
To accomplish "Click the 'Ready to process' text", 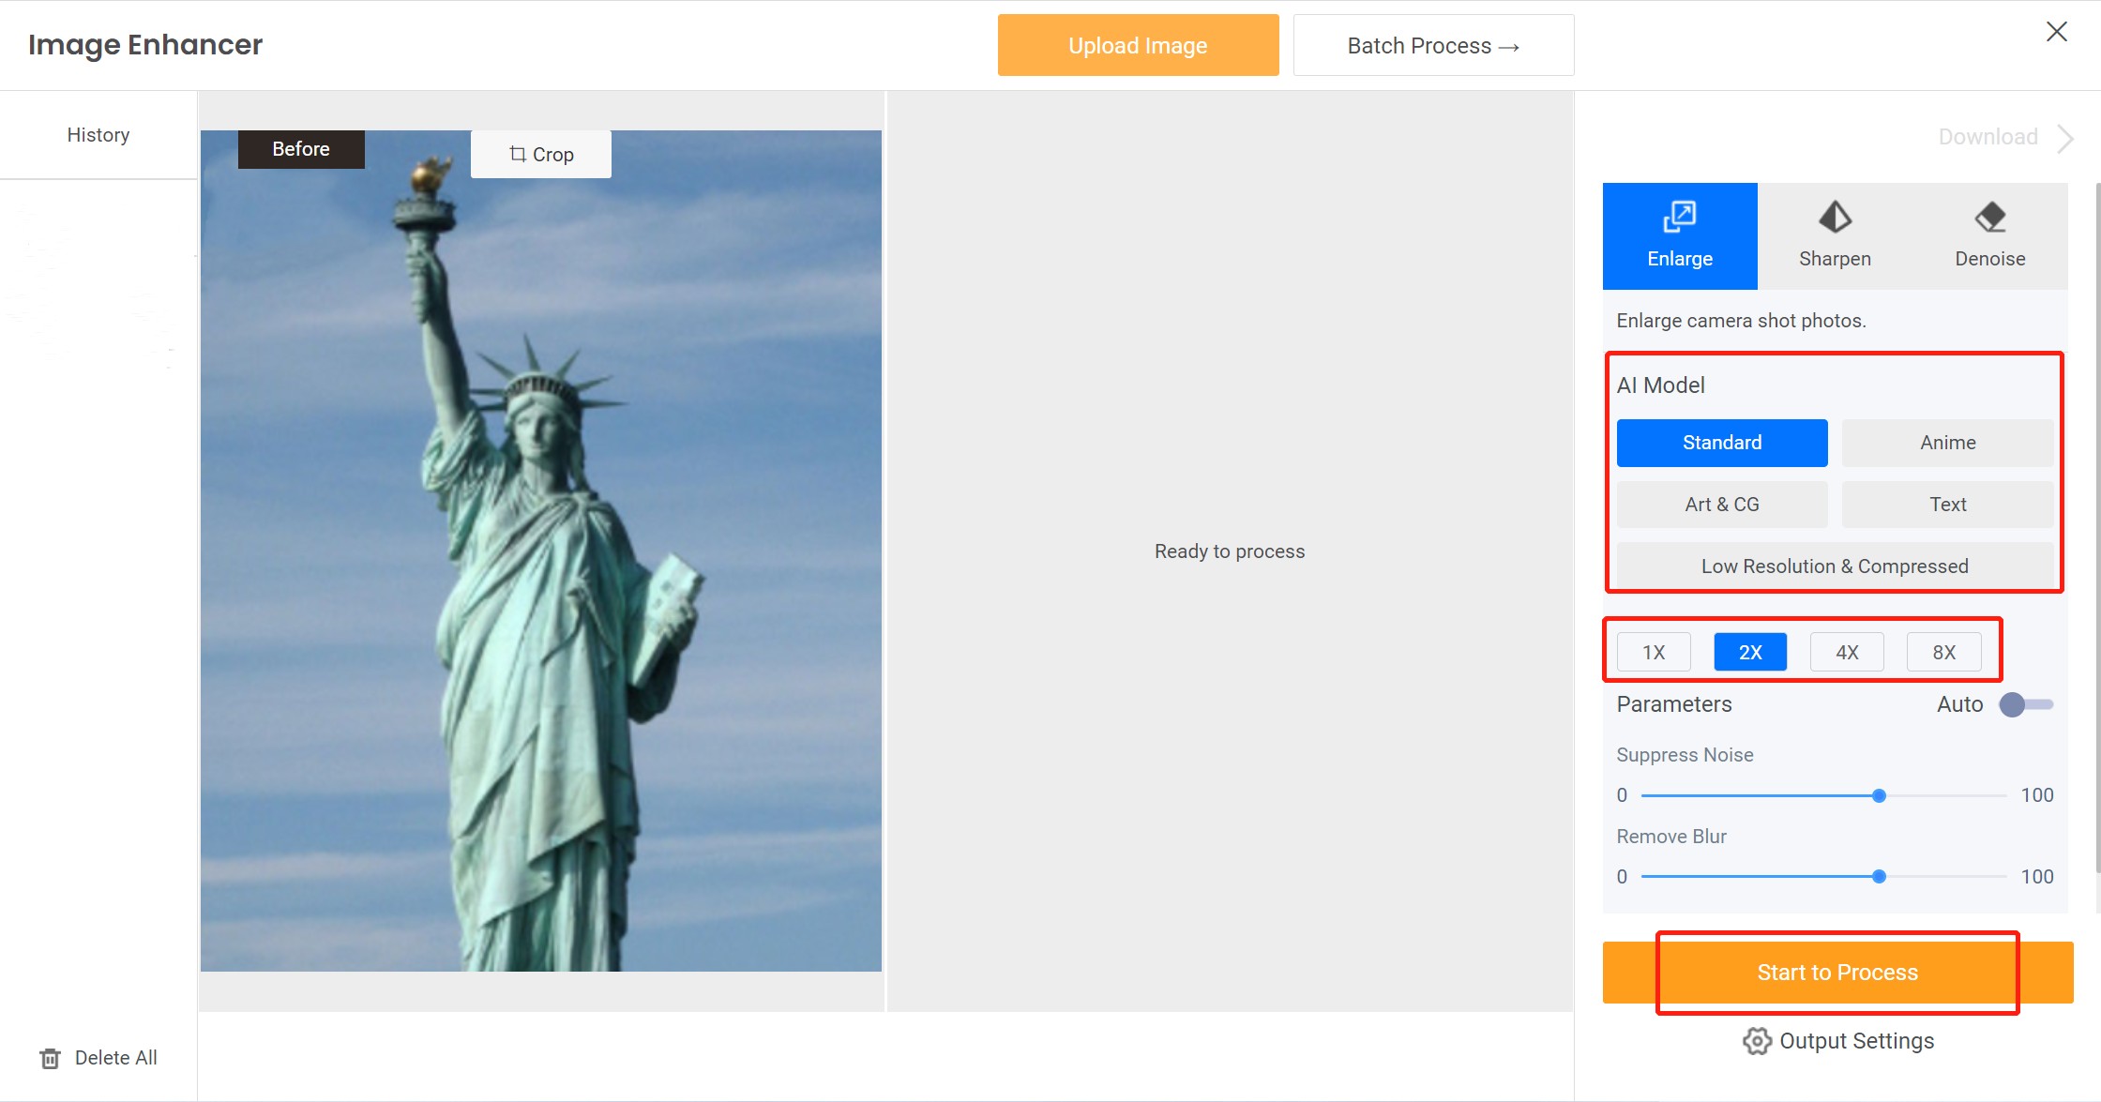I will click(x=1230, y=551).
